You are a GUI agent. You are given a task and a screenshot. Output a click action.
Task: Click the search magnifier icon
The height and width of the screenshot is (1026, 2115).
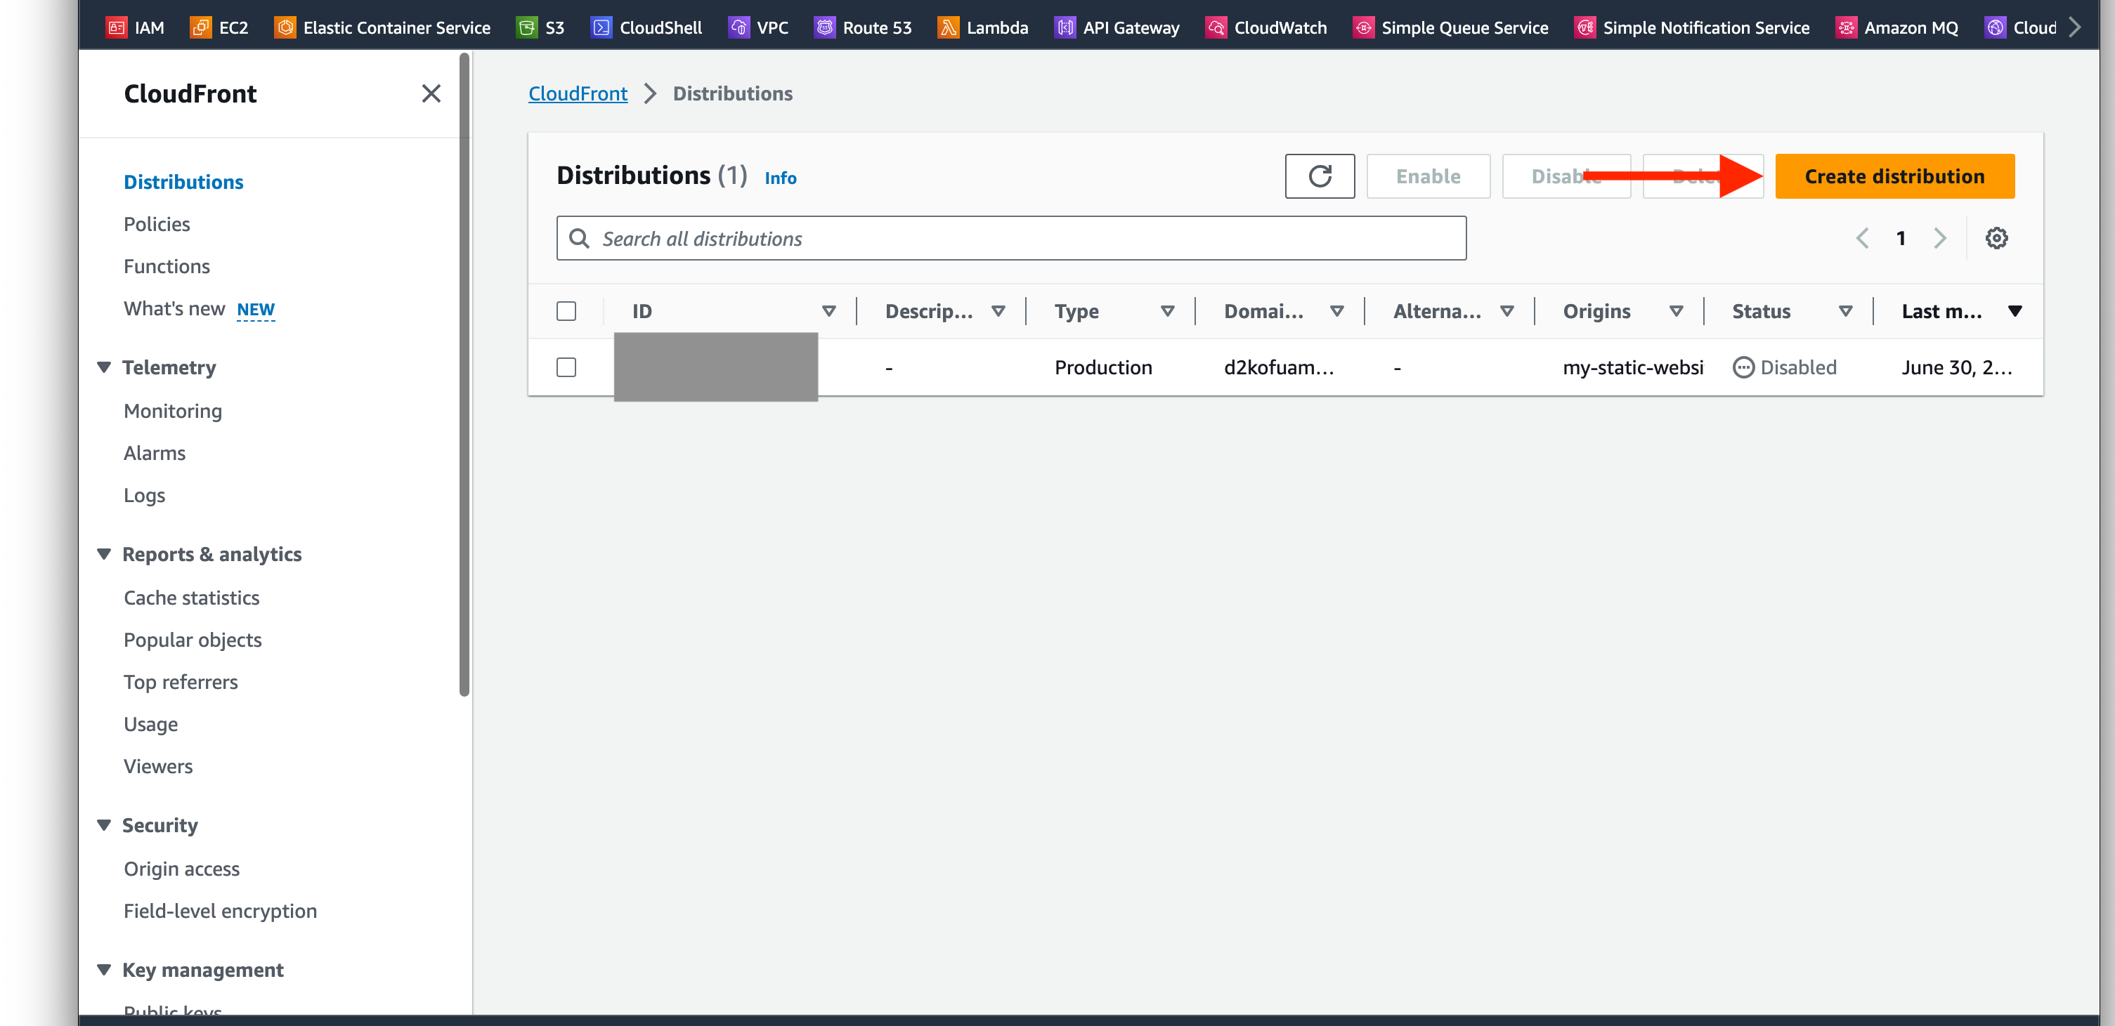coord(579,238)
